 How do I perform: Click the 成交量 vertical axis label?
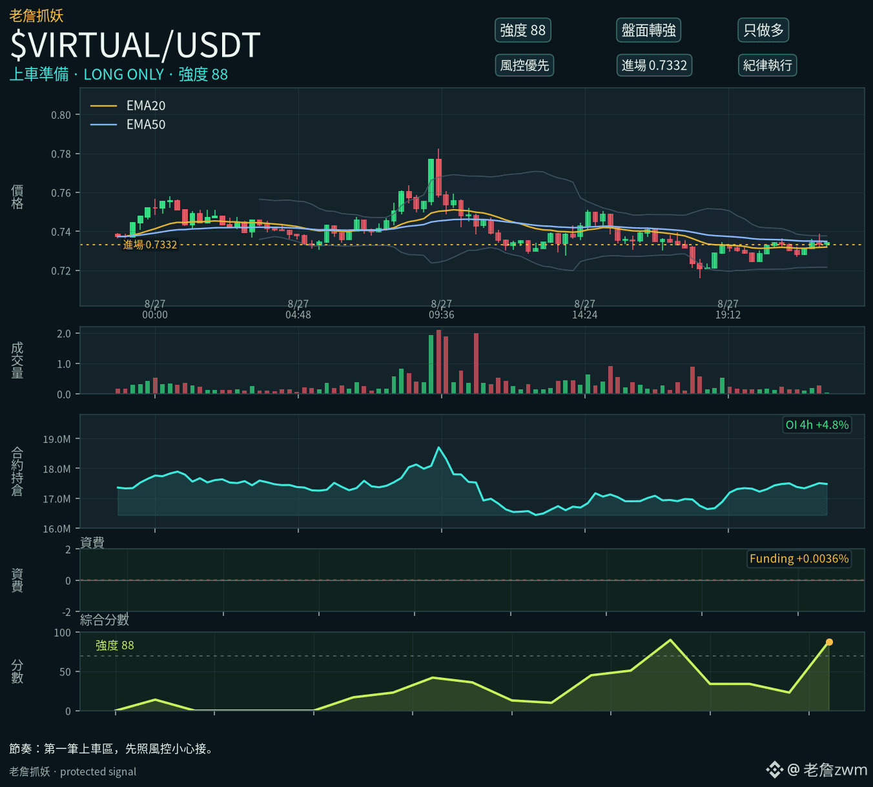tap(17, 360)
